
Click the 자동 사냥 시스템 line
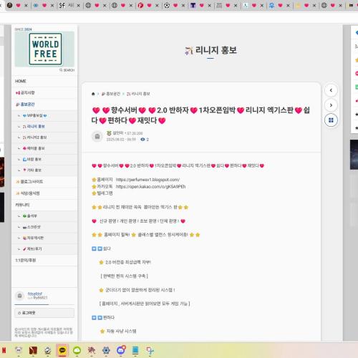pos(118,331)
